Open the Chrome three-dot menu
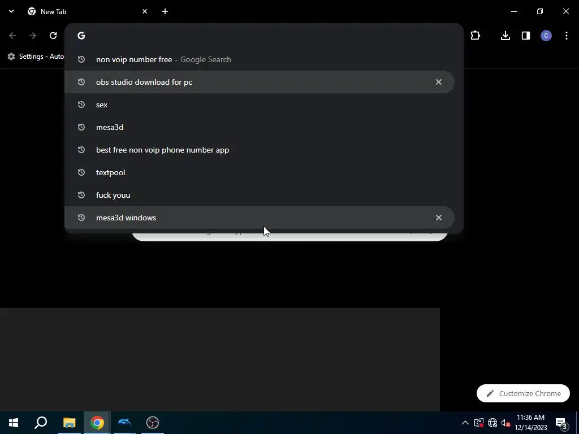This screenshot has width=579, height=434. tap(567, 36)
